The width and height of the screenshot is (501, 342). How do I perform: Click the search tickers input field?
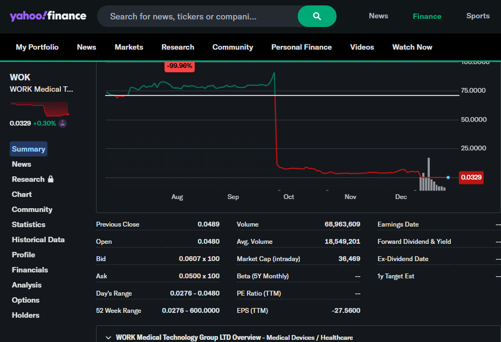(x=197, y=16)
